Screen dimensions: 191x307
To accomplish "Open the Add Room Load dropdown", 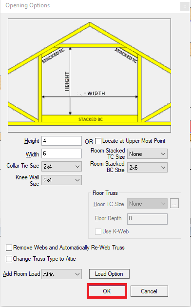I will coord(61,274).
